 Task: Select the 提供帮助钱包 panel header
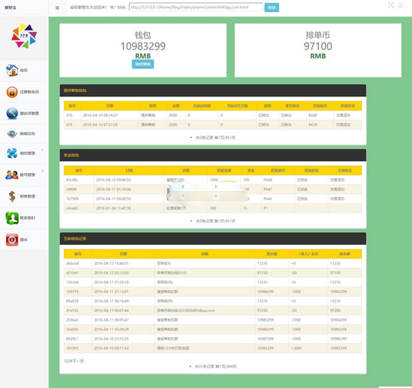213,90
